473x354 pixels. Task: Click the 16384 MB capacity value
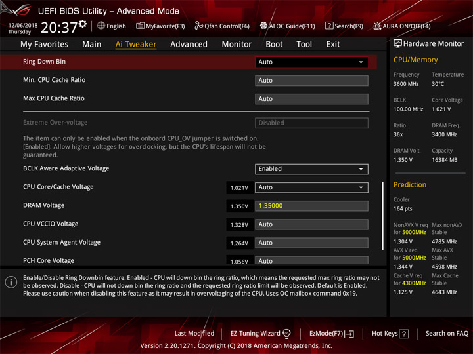pyautogui.click(x=444, y=160)
